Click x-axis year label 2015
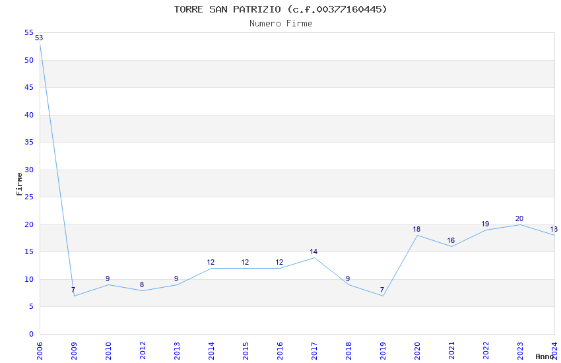 (246, 351)
